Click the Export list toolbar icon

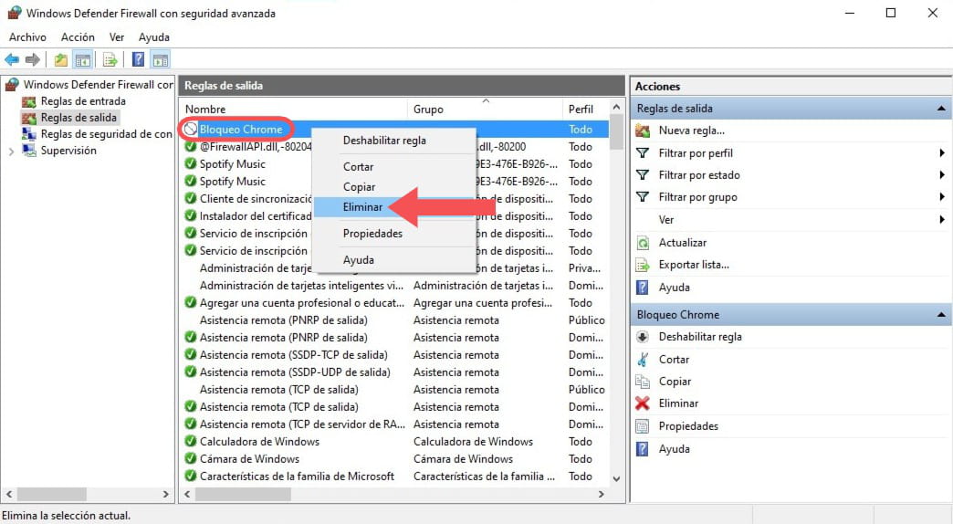coord(110,59)
